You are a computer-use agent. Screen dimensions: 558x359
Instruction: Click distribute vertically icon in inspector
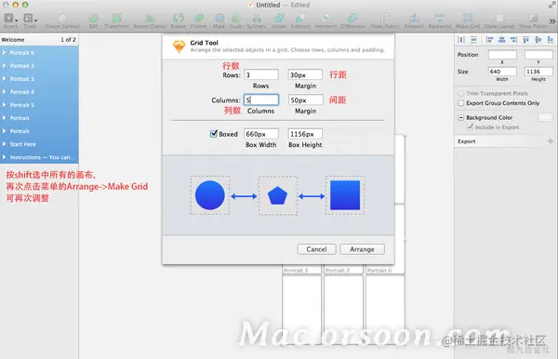pyautogui.click(x=473, y=39)
